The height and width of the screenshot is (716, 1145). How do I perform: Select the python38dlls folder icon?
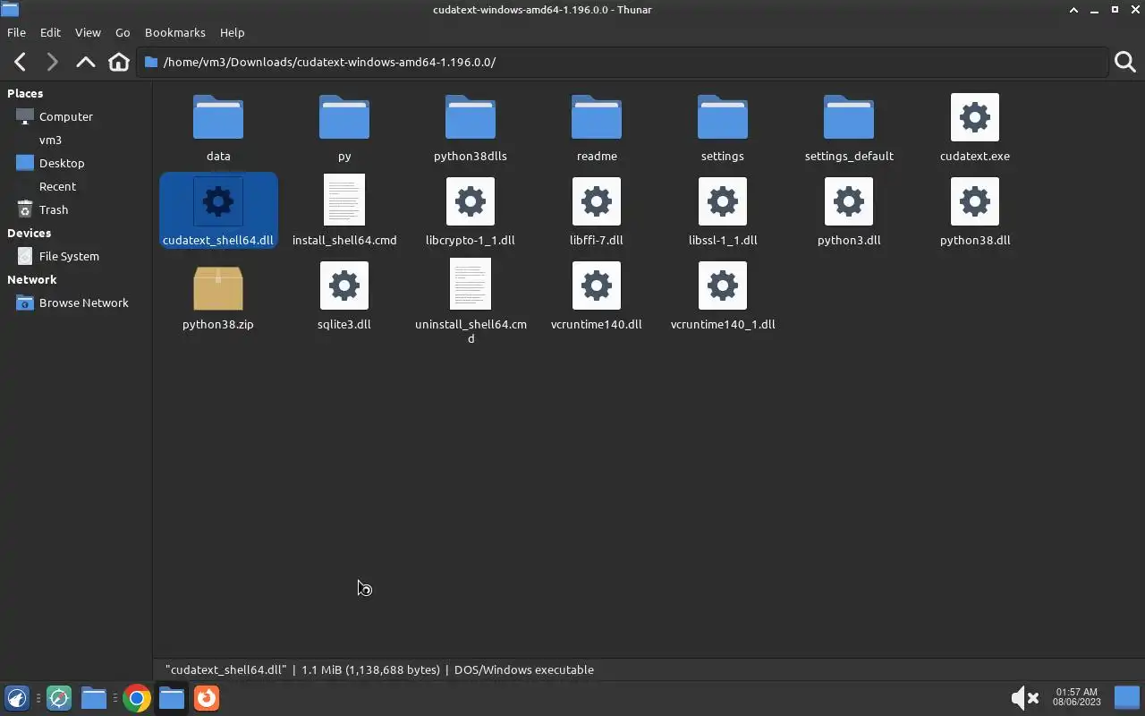coord(471,117)
